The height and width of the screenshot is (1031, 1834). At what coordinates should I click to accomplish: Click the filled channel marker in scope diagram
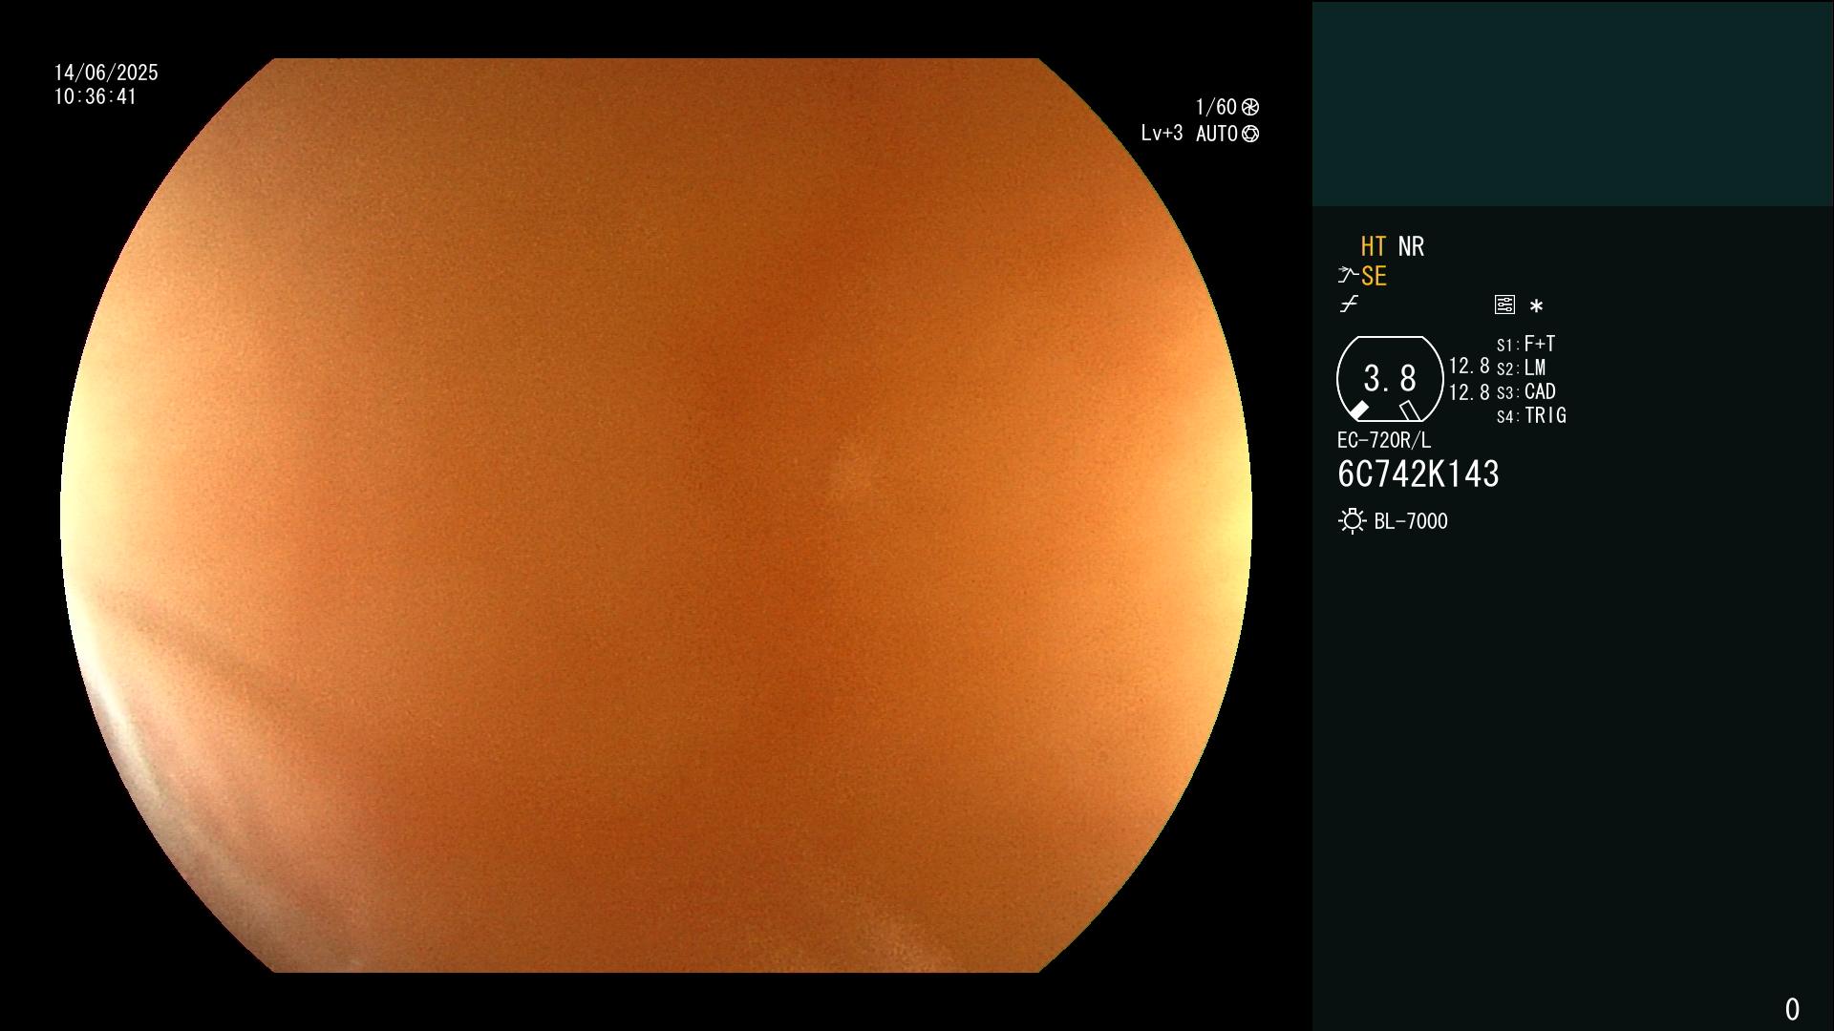pos(1358,410)
